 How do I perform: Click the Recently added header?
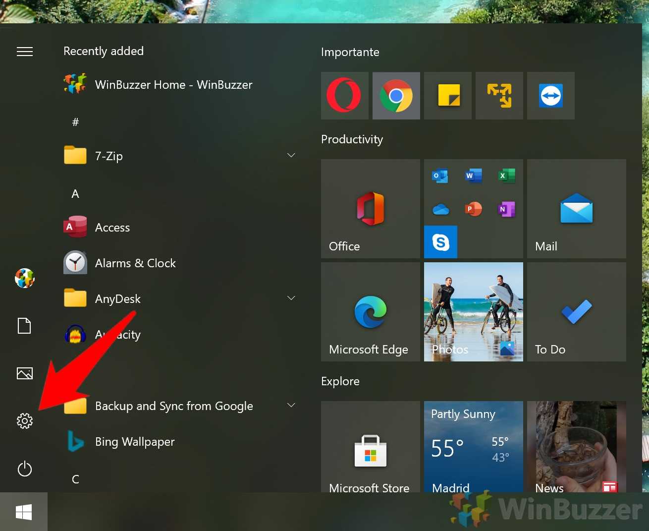104,51
